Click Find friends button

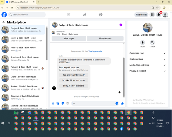[x=141, y=15]
